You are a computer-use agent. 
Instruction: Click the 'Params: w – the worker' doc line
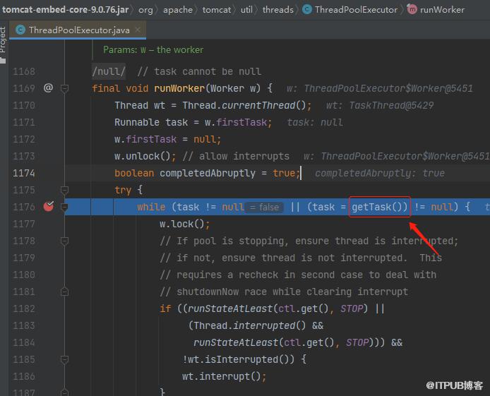[x=153, y=49]
